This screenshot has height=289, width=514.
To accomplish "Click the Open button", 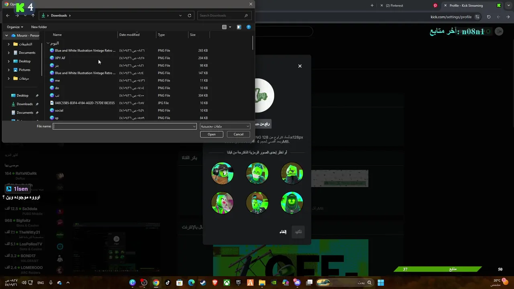I will (212, 134).
